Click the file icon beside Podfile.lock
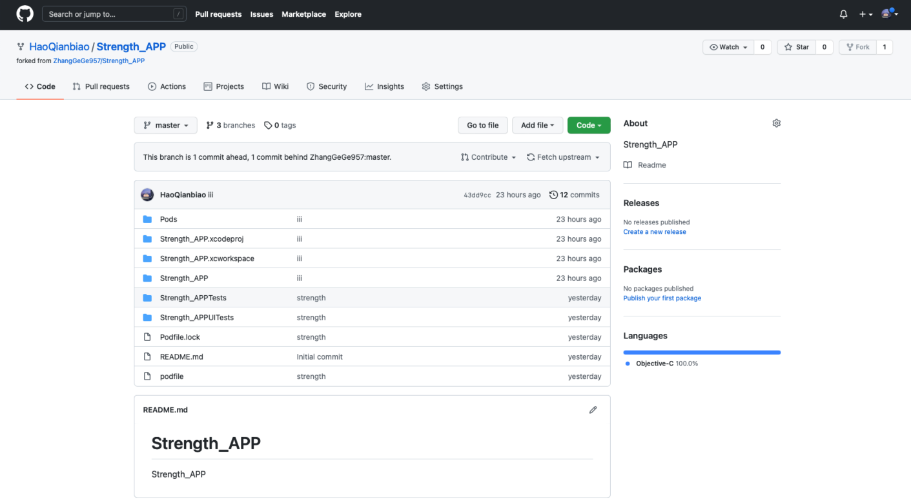 point(147,337)
